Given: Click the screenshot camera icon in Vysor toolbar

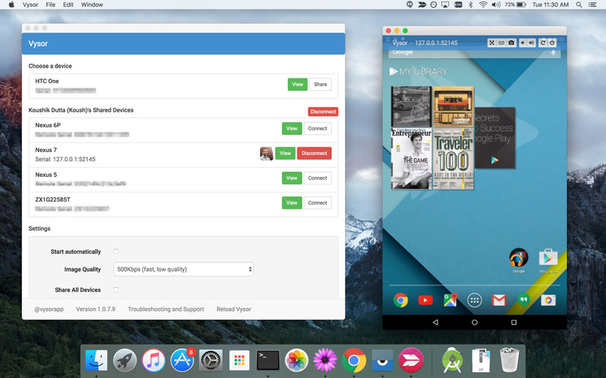Looking at the screenshot, I should (511, 42).
